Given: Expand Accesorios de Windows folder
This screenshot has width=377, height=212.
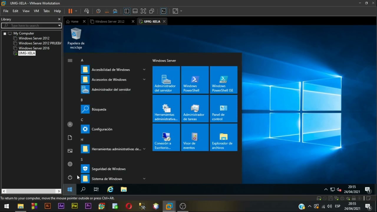Looking at the screenshot, I should tap(113, 80).
